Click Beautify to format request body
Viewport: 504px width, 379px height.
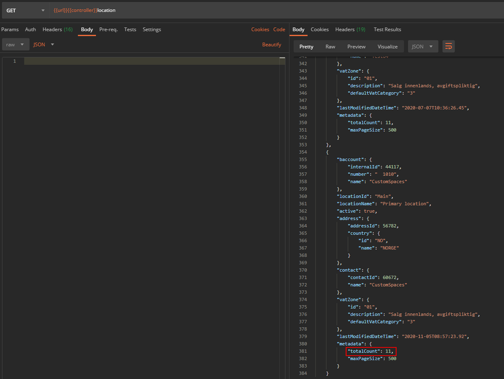[x=271, y=44]
